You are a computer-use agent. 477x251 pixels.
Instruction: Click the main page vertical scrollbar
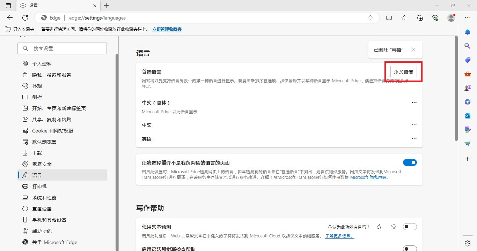(x=456, y=89)
